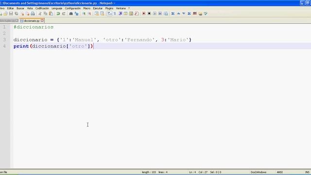Open the function list icon

(137, 14)
